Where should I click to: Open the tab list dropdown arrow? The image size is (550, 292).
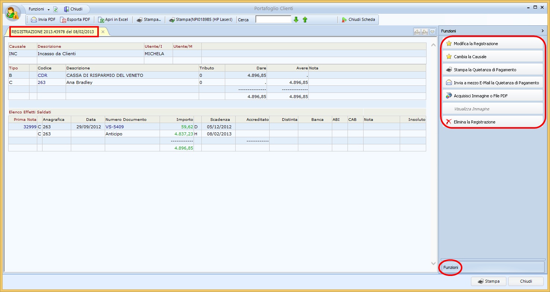point(433,32)
